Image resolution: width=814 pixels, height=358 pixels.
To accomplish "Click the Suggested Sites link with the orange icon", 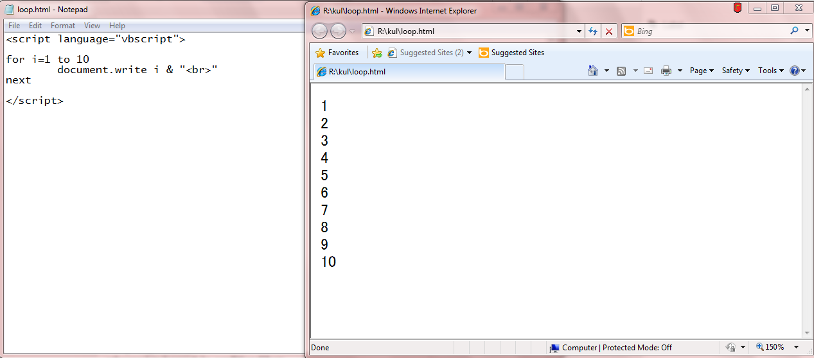I will point(511,53).
